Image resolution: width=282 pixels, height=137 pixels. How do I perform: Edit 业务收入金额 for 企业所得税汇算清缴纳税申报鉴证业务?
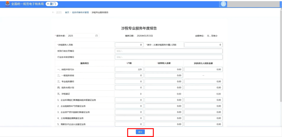coord(164,100)
